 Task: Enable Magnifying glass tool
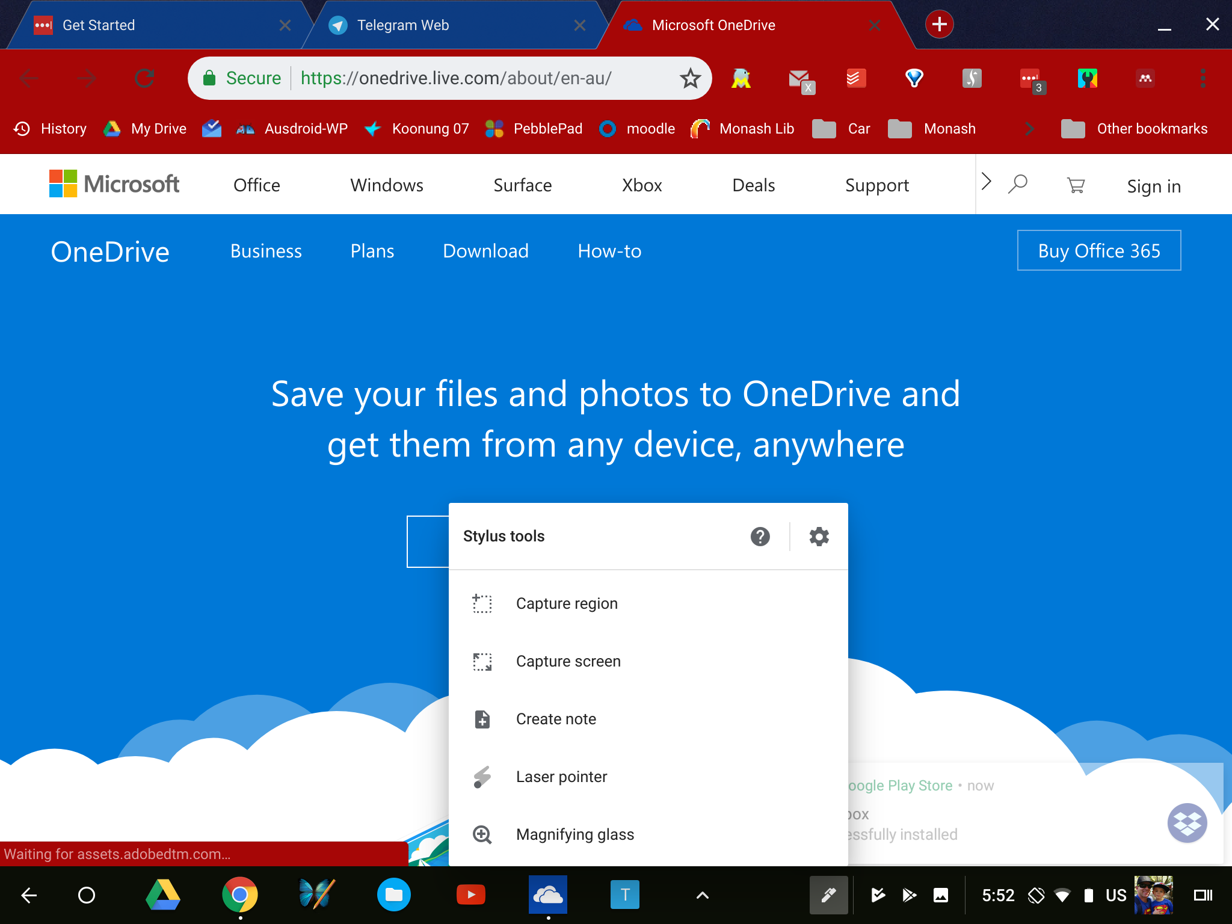click(x=648, y=834)
